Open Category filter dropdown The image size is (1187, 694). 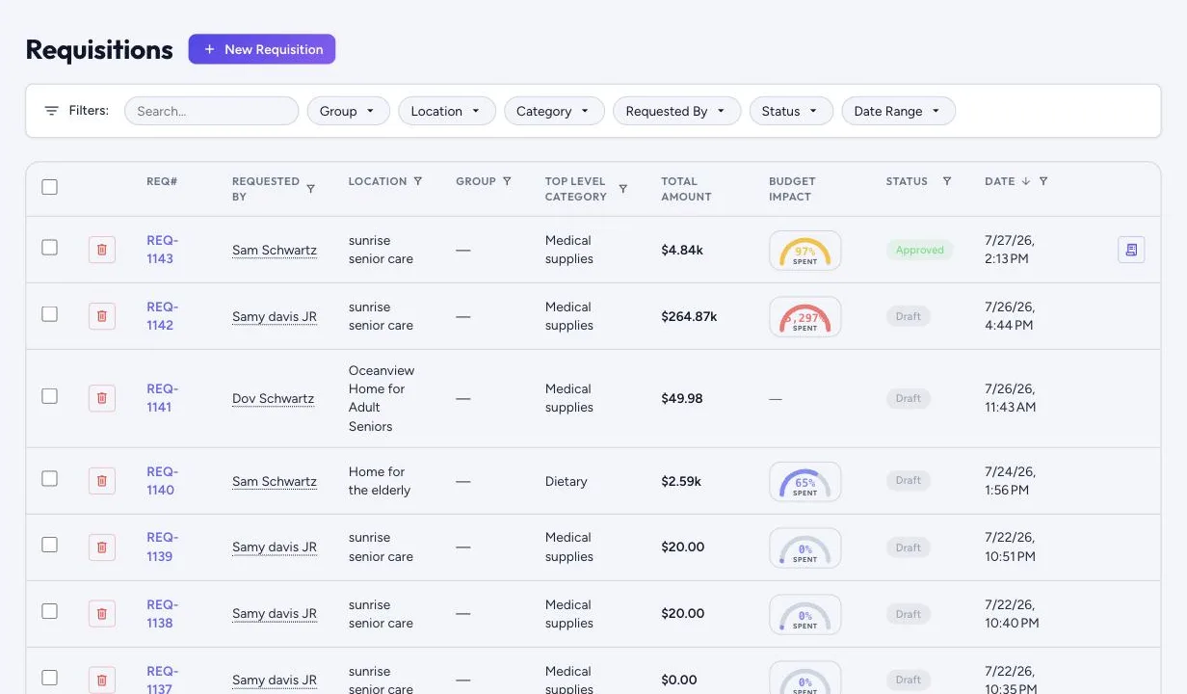(x=554, y=111)
